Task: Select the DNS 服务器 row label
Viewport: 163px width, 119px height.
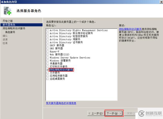Action: [x=56, y=48]
